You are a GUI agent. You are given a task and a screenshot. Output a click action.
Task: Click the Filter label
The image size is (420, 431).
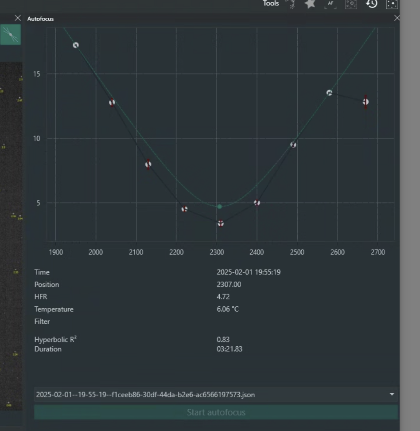pos(42,321)
